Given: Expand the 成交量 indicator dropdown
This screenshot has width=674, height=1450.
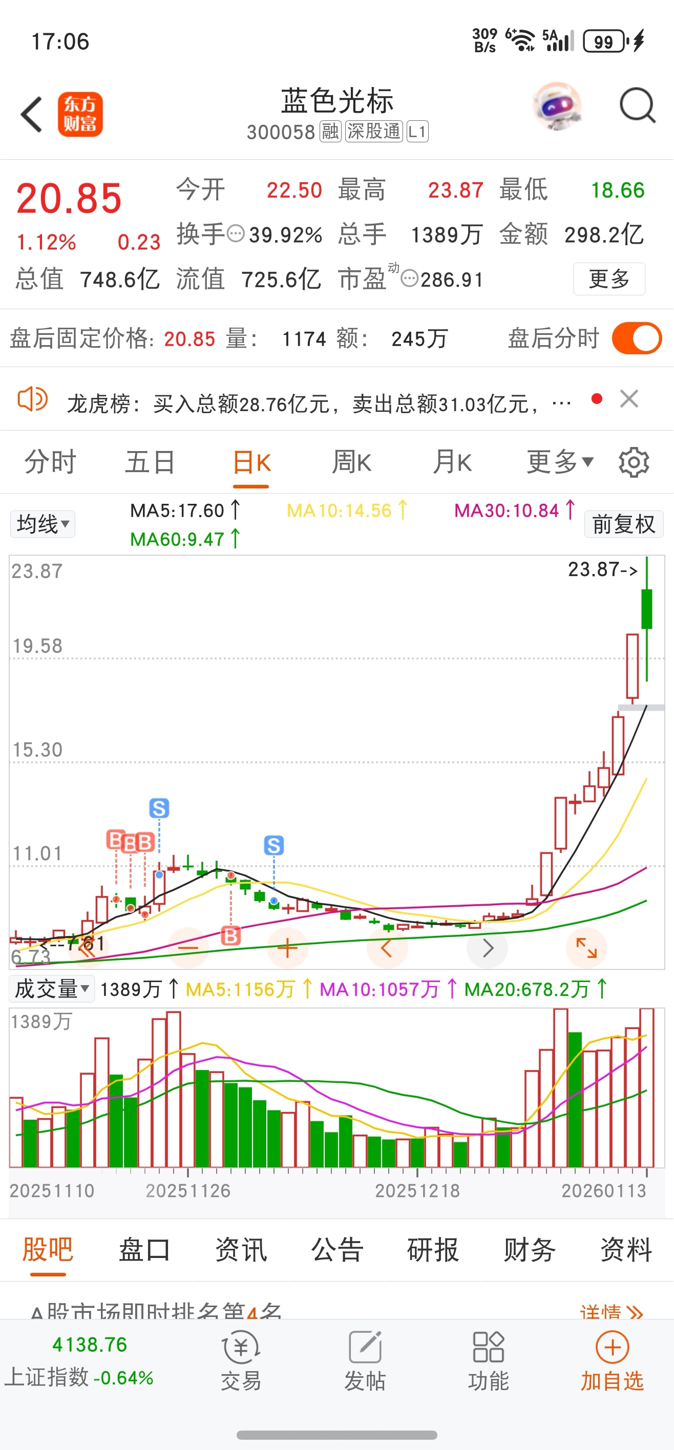Looking at the screenshot, I should (52, 989).
